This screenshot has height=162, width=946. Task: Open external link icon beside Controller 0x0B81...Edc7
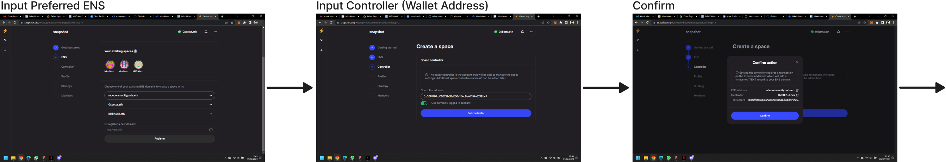797,95
